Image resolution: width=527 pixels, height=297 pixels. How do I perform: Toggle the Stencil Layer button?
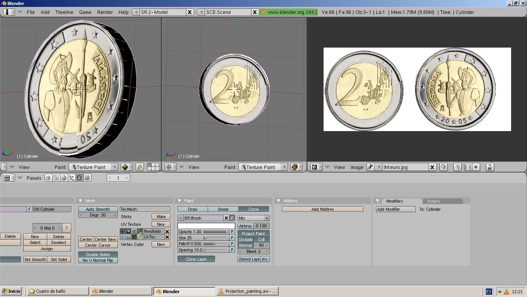pos(249,259)
